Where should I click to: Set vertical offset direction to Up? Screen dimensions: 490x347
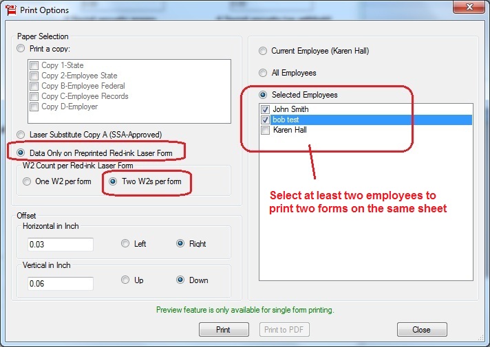click(x=125, y=280)
